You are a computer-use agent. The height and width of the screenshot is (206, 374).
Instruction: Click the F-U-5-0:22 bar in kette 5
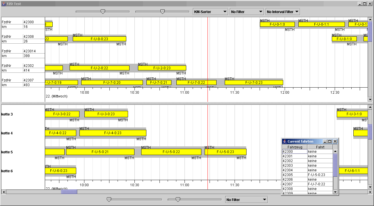[x=171, y=152]
